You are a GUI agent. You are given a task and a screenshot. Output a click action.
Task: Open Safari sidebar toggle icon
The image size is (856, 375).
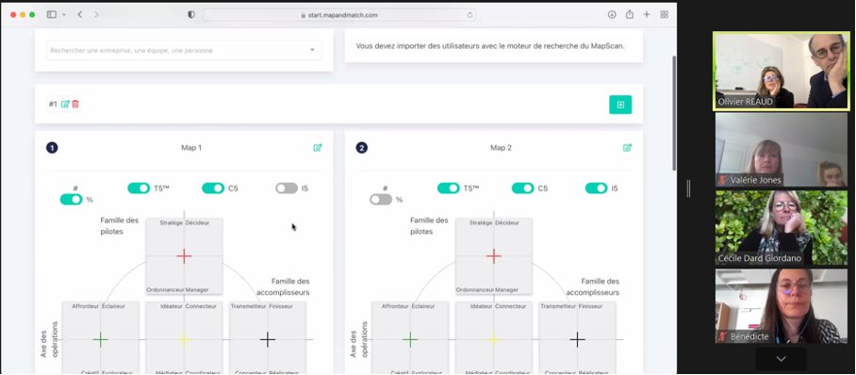(x=52, y=15)
